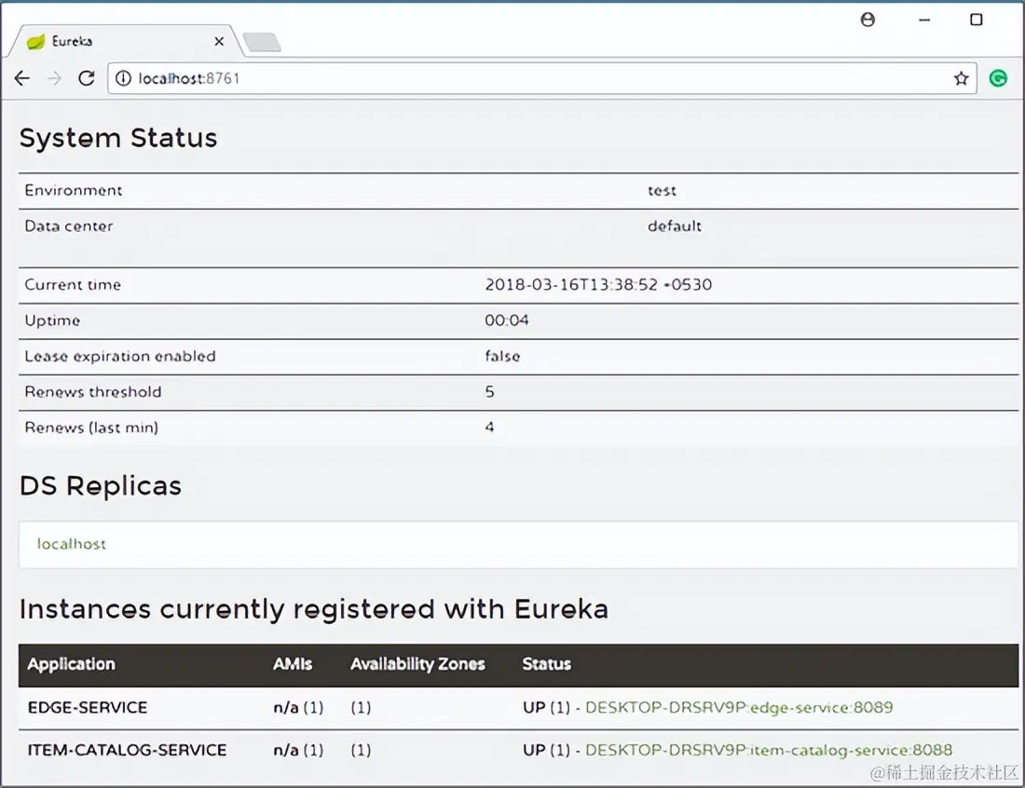Select the Eureka browser tab

(x=124, y=41)
